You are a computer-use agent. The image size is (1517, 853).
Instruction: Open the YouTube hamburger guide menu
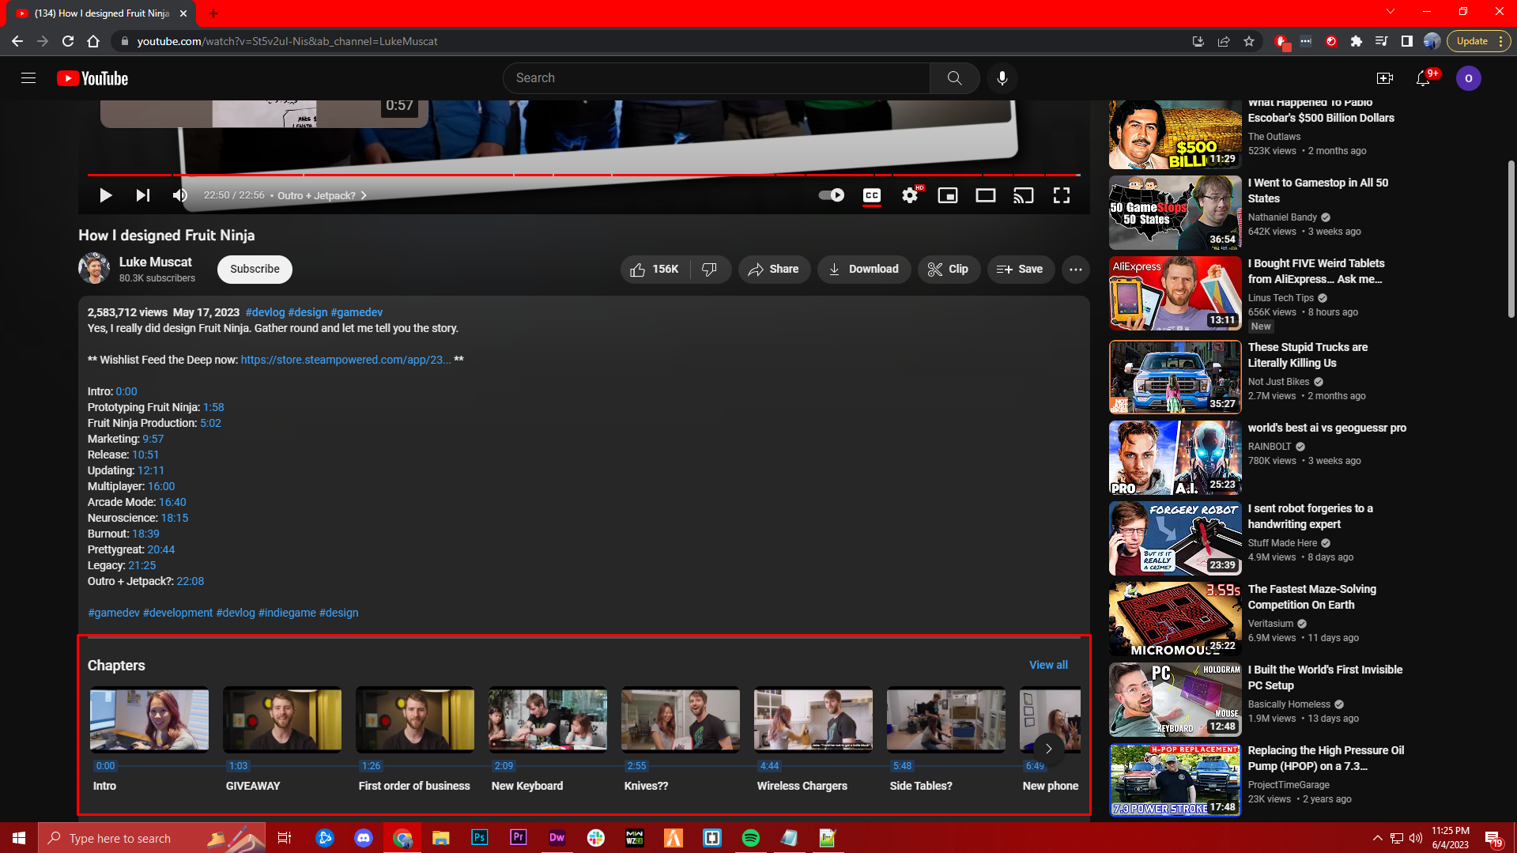point(28,78)
